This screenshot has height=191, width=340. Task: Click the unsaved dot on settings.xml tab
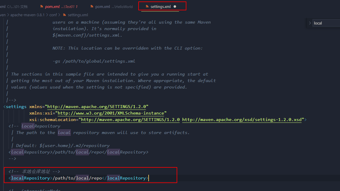(x=175, y=6)
